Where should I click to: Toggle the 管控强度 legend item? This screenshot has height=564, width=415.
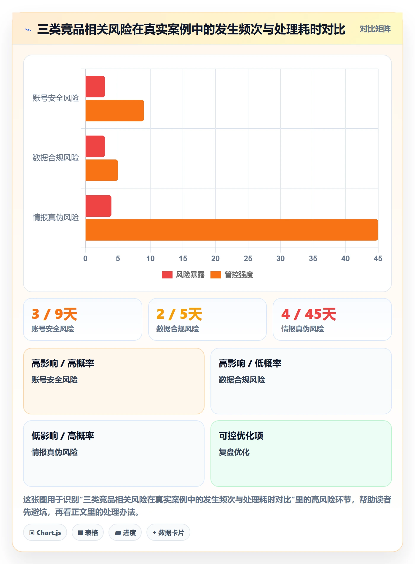tap(232, 275)
